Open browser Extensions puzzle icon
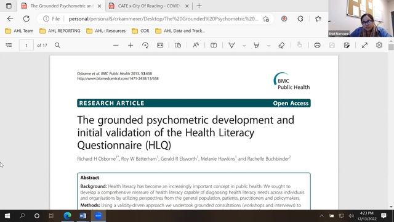Image resolution: width=394 pixels, height=222 pixels. [300, 18]
